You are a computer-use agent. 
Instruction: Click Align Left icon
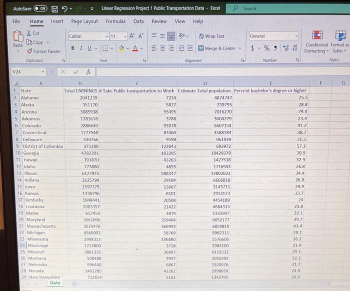tap(154, 48)
